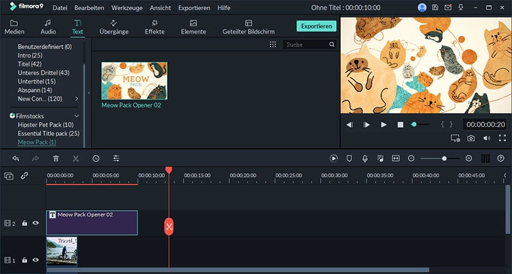Expand the New Con... (120) category arrow
The width and height of the screenshot is (512, 274).
point(77,99)
